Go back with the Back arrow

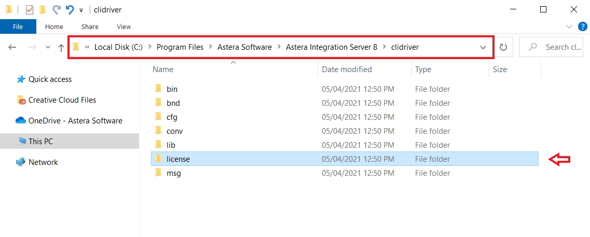tap(13, 47)
